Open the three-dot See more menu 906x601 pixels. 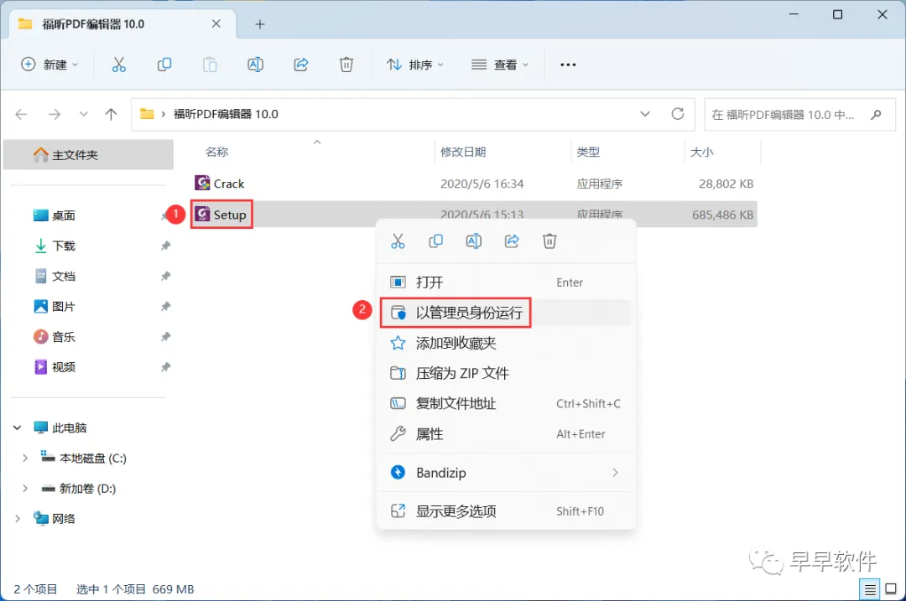[568, 65]
